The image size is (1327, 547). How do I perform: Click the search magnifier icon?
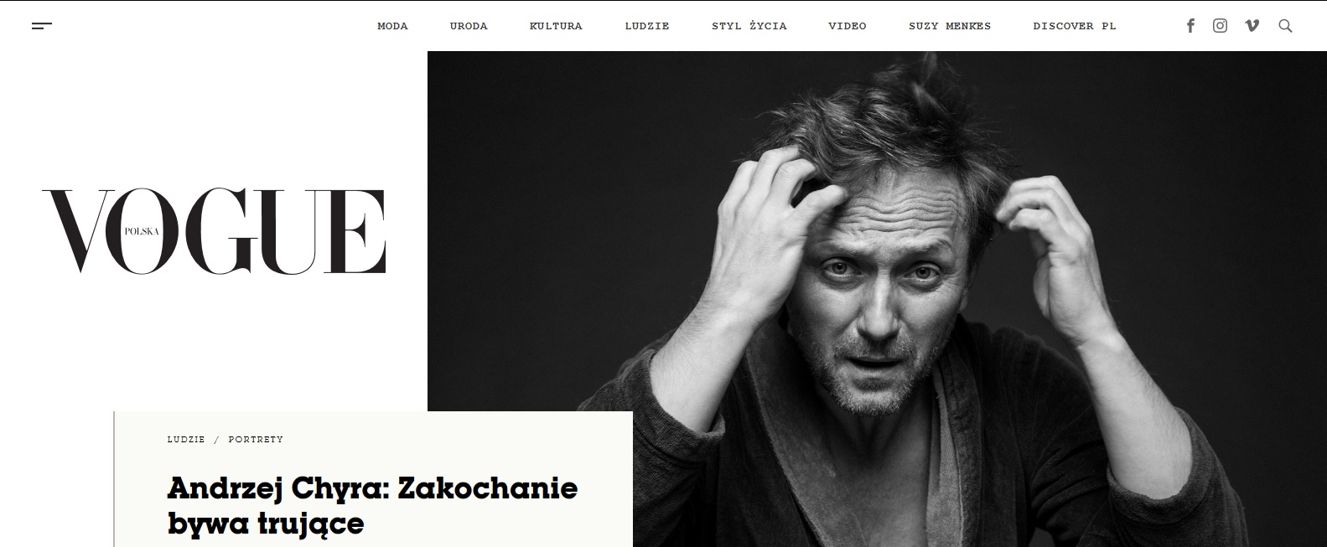tap(1285, 26)
